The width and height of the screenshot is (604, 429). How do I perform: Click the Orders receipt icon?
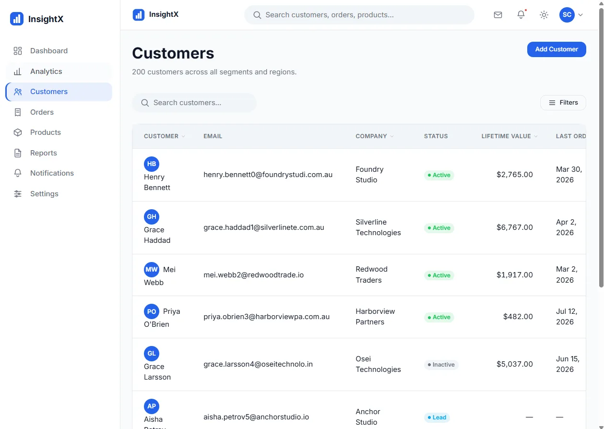[18, 112]
